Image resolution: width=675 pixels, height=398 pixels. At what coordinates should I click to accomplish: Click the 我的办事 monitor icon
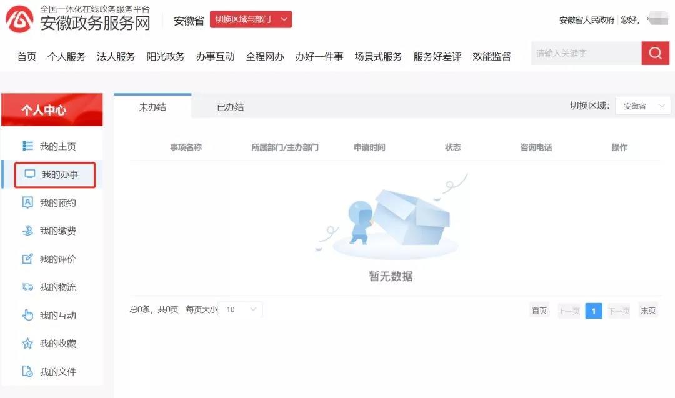(x=29, y=174)
